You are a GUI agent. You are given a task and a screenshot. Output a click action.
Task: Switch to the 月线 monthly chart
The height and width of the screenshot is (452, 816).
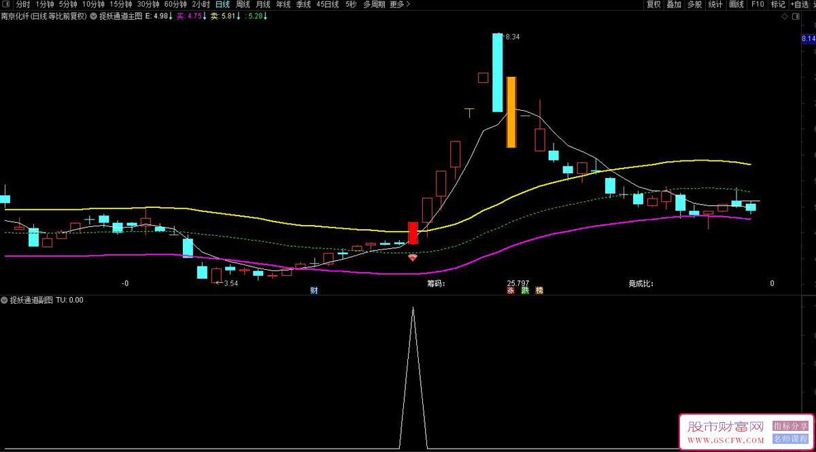point(262,4)
